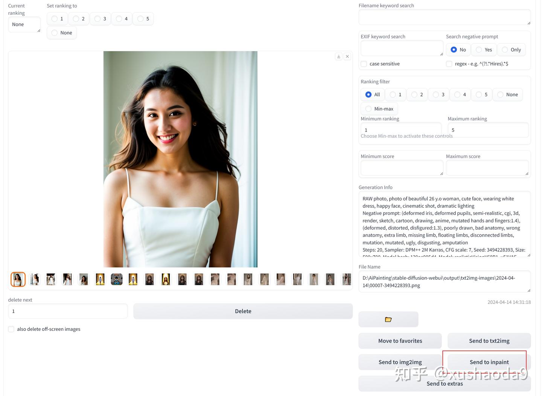Focus the Filename keyword search field
This screenshot has width=542, height=396.
444,17
